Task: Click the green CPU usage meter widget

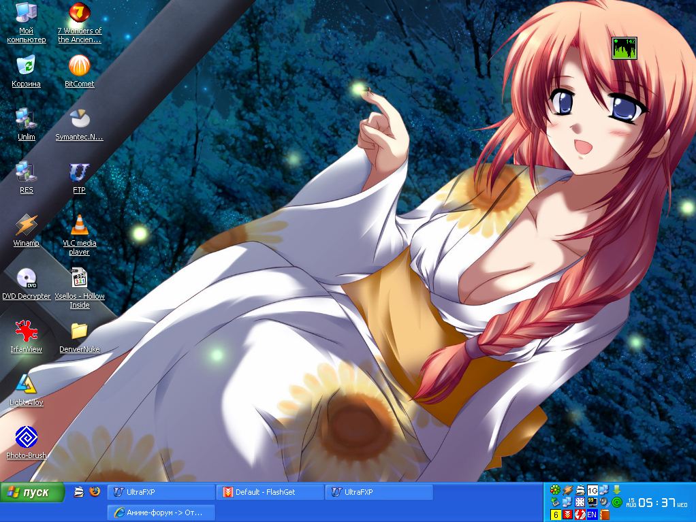Action: tap(624, 48)
